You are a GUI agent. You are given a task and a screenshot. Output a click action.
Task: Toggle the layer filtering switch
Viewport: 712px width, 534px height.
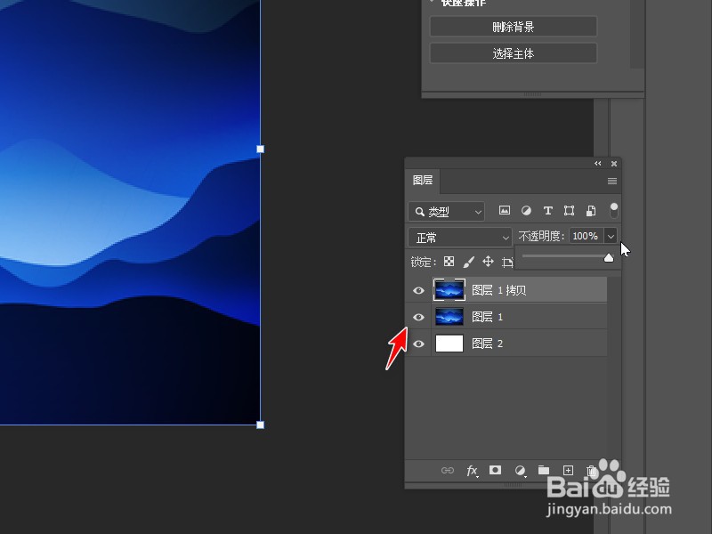613,210
